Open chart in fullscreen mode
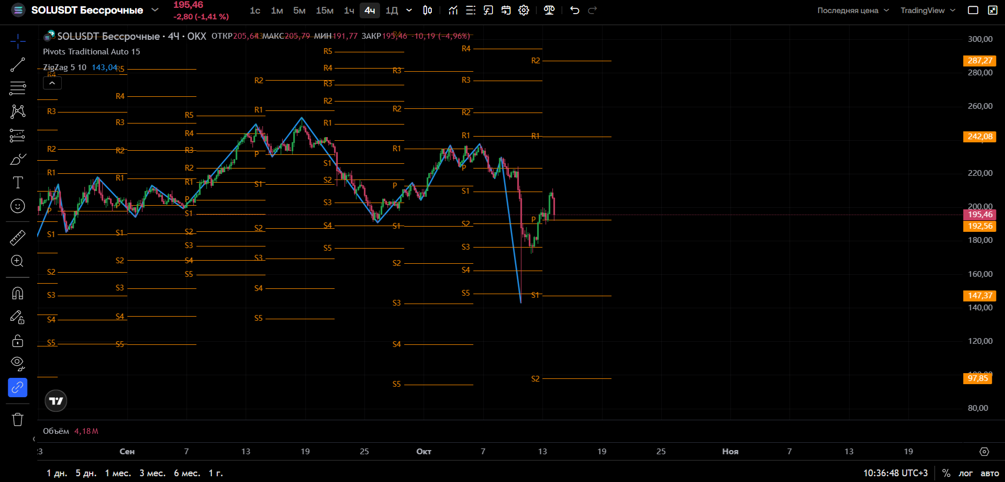This screenshot has height=482, width=1005. [992, 10]
